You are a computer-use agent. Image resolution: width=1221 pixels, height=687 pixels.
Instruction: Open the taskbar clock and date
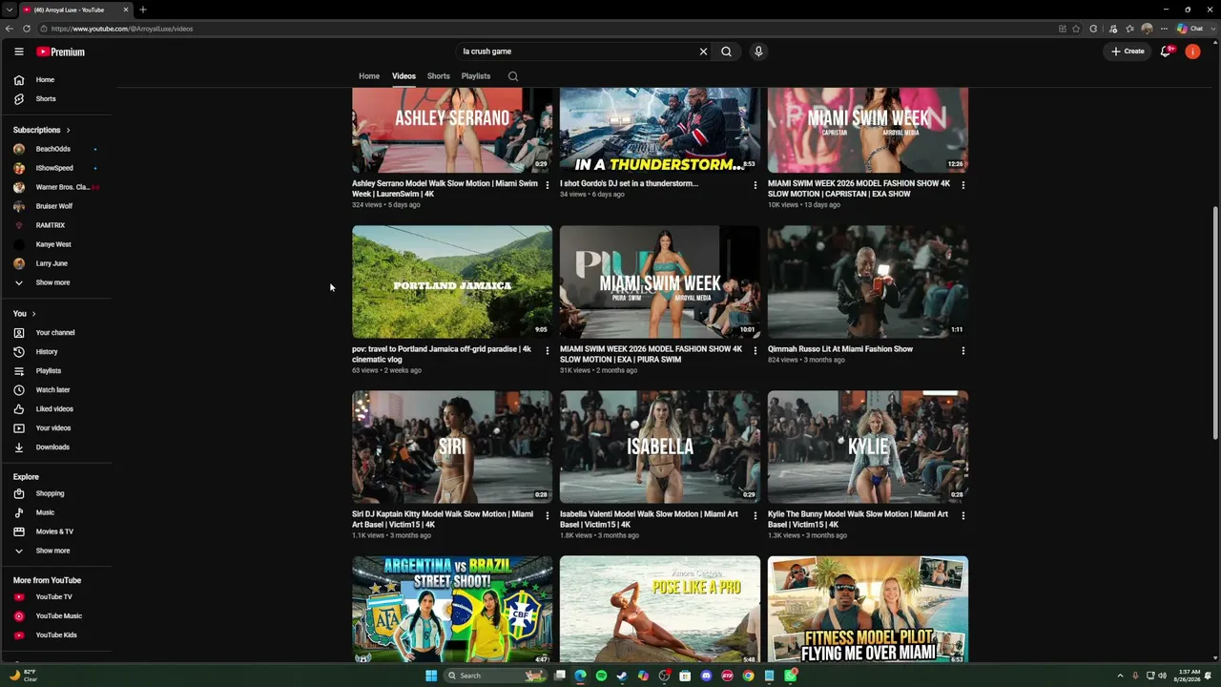pos(1189,676)
